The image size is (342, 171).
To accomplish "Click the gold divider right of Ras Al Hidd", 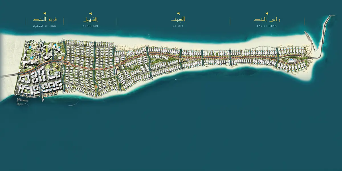I will click(305, 21).
